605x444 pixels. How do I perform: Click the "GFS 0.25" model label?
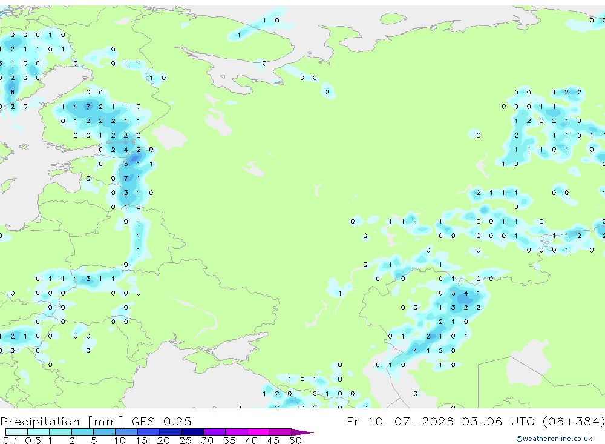[162, 421]
